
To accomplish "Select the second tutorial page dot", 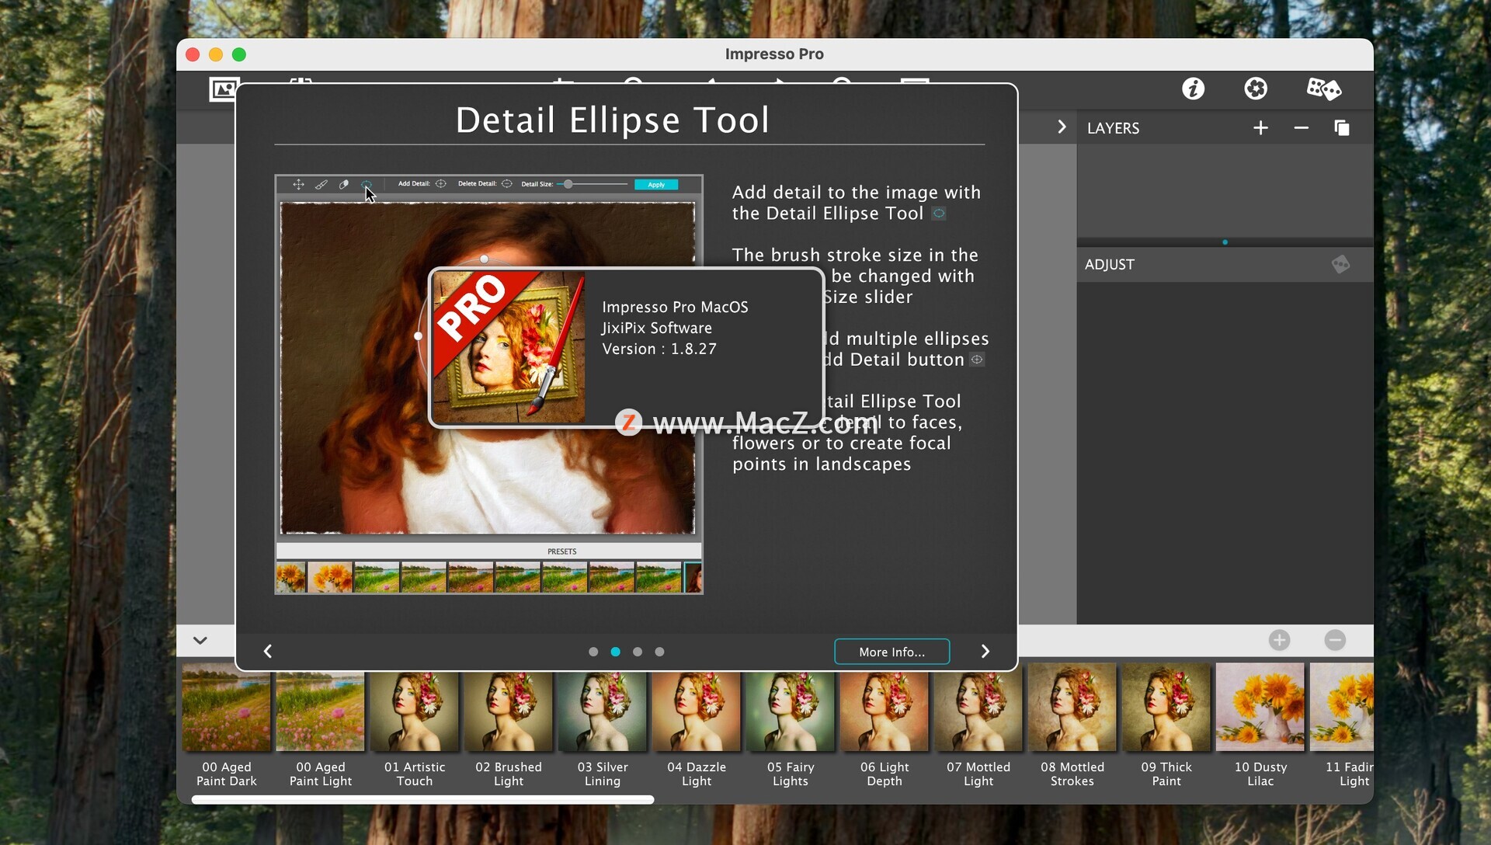I will coord(615,652).
